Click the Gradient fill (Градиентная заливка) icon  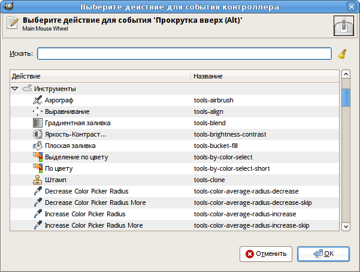(x=37, y=123)
